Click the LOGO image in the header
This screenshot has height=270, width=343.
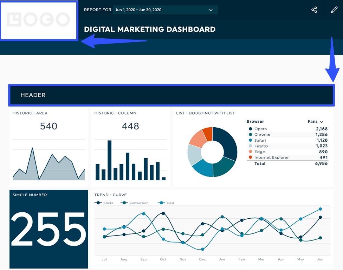[39, 20]
